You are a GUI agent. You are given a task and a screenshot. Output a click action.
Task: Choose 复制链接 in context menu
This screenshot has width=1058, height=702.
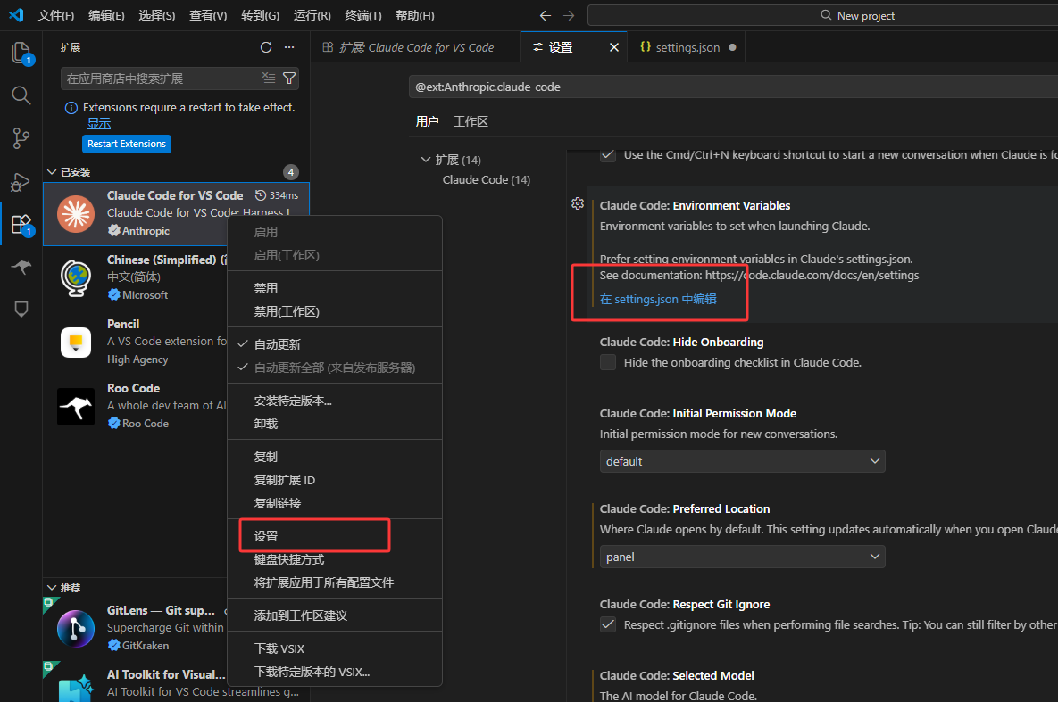335,503
